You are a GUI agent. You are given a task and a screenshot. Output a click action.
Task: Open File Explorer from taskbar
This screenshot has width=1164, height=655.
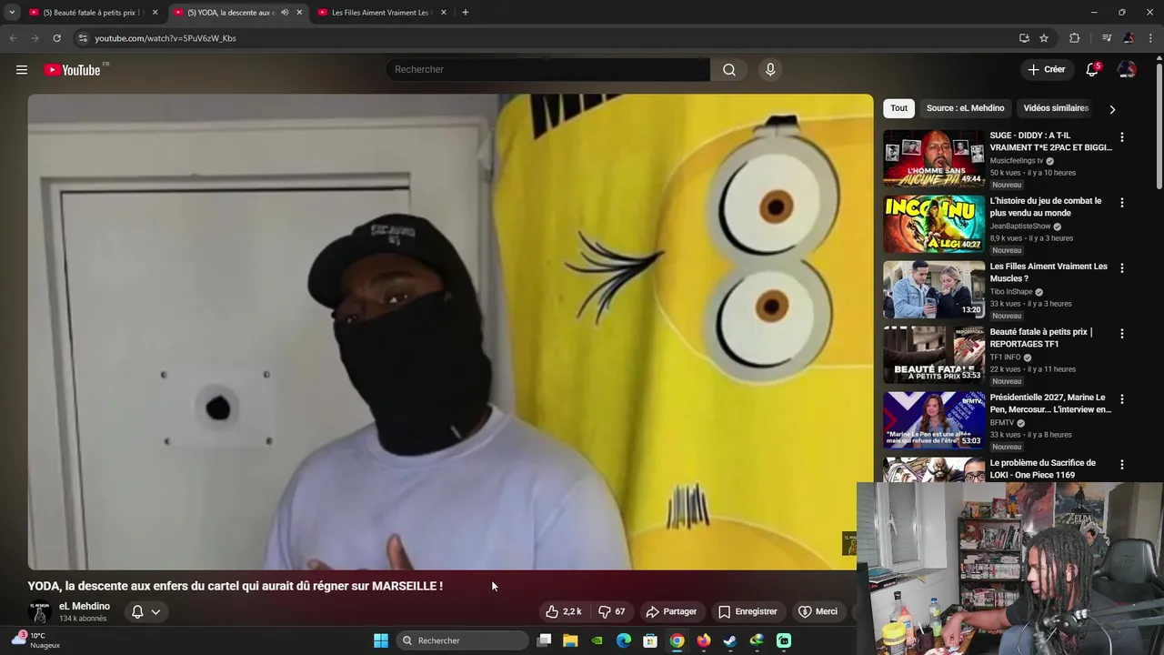point(570,640)
